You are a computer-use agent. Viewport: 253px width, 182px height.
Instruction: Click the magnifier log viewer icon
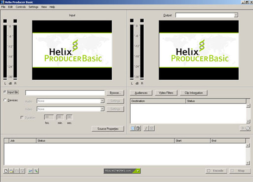click(x=36, y=171)
